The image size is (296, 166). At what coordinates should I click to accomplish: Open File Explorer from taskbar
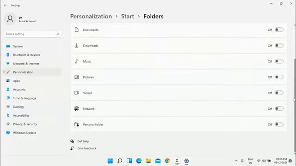[148, 161]
